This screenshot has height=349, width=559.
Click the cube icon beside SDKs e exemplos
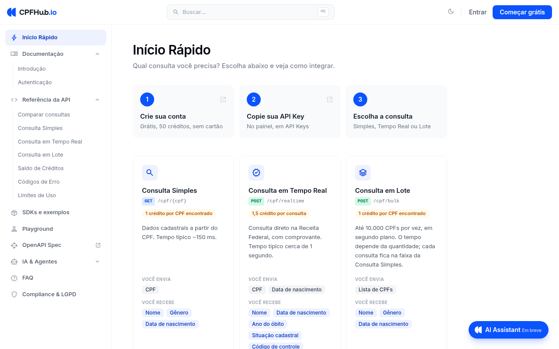click(14, 212)
